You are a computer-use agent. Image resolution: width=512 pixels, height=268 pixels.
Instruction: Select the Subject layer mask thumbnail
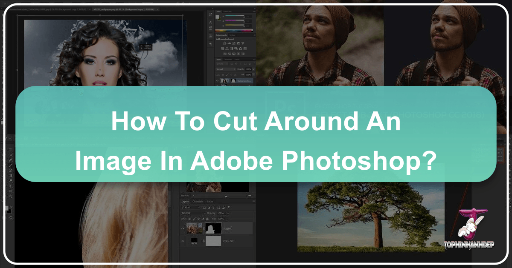tap(213, 228)
